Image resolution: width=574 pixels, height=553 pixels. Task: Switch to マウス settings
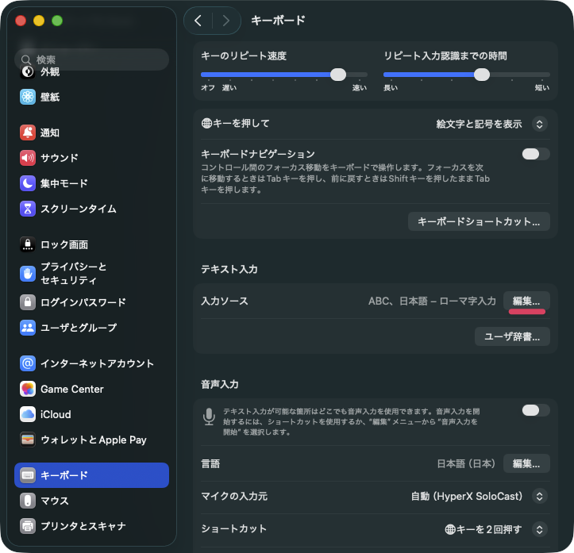point(91,501)
